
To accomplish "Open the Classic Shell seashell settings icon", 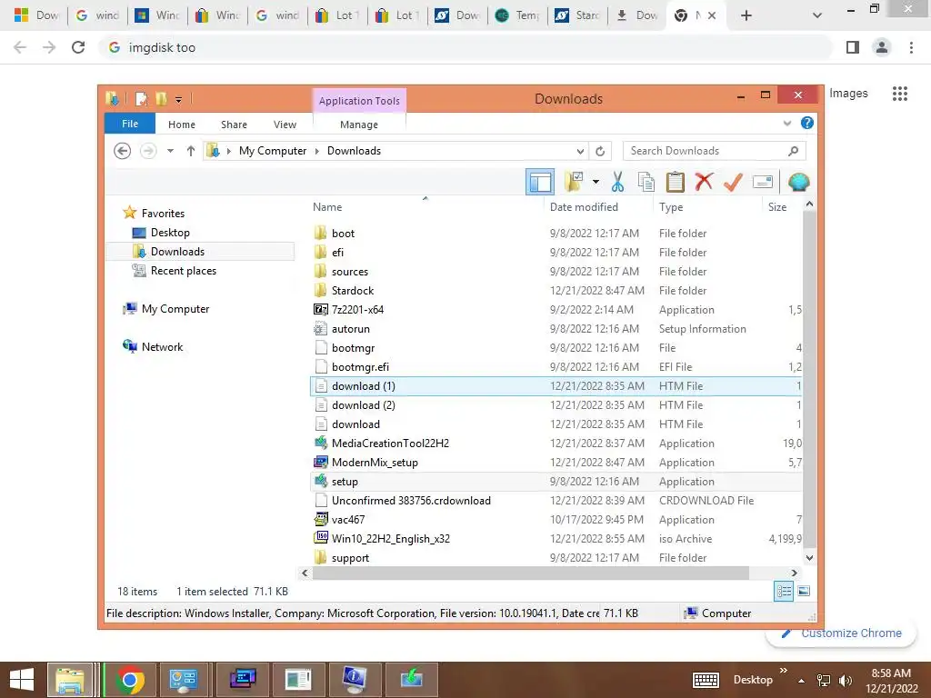I will click(x=798, y=182).
